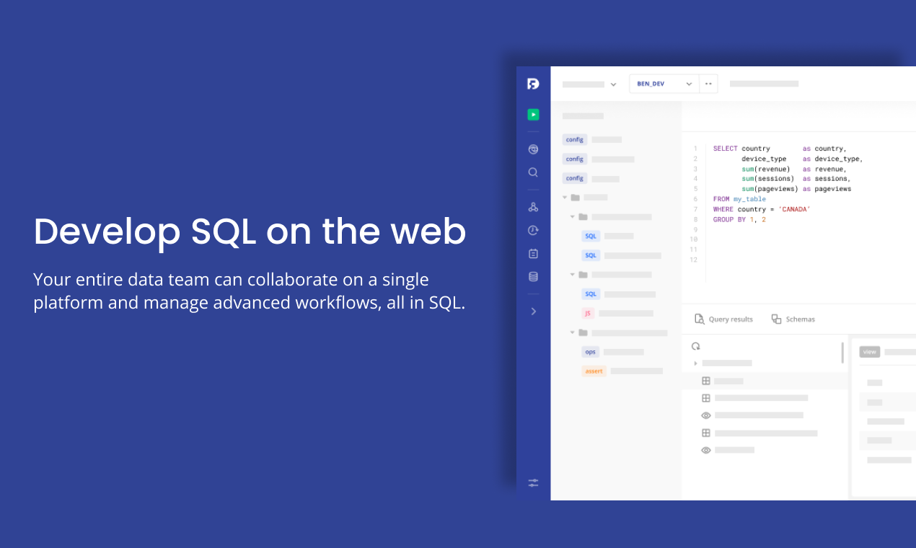Click the two-dot options button beside BEN_DEV
Screen dimensions: 916x548
point(708,84)
